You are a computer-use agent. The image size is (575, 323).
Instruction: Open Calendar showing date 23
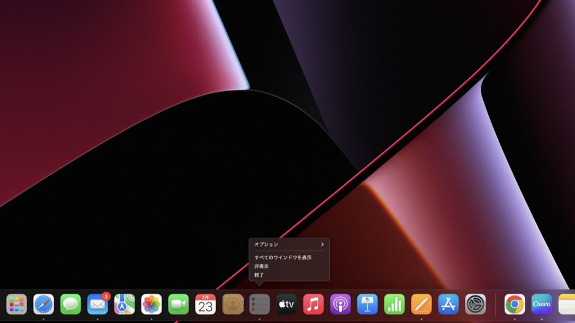click(x=206, y=304)
